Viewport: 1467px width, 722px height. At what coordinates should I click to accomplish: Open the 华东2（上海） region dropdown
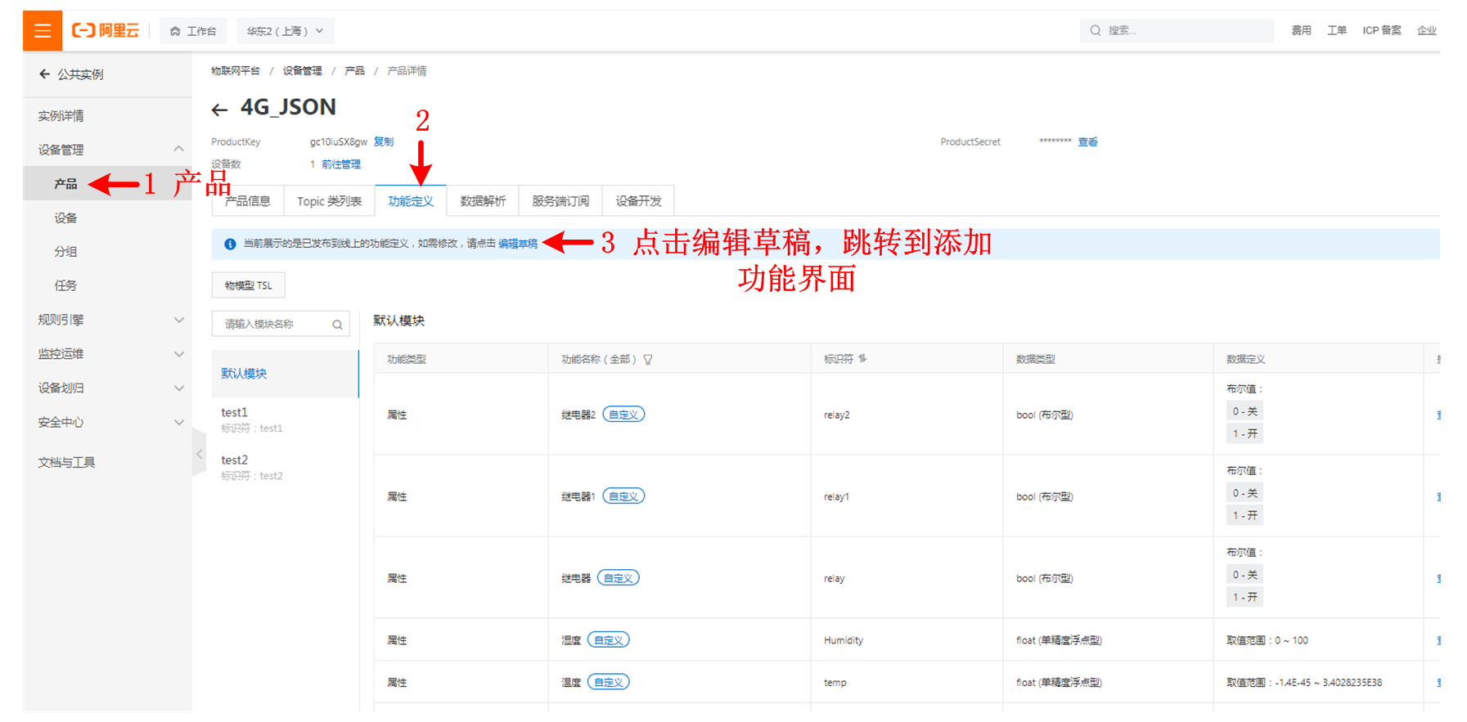point(285,31)
